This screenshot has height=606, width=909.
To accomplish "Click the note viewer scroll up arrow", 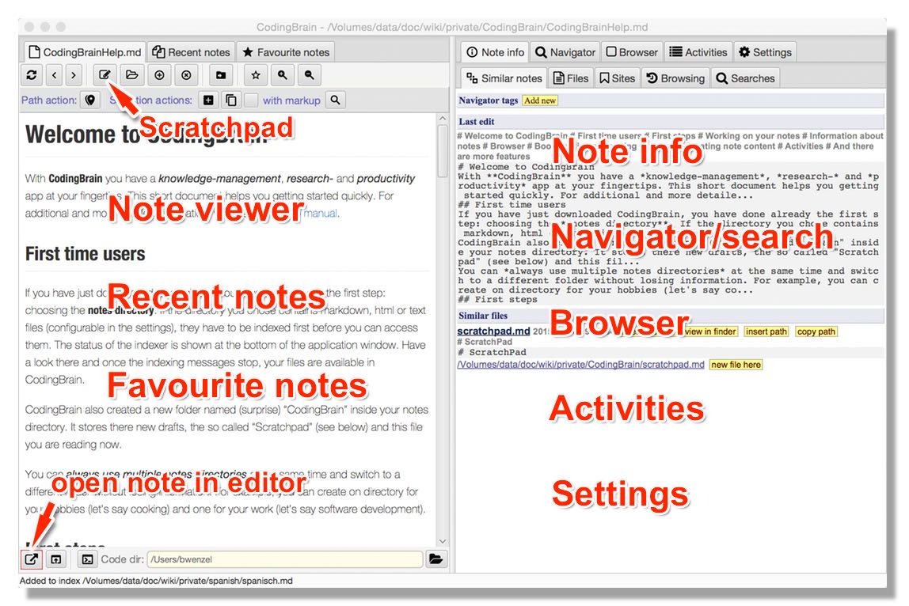I will [x=443, y=119].
